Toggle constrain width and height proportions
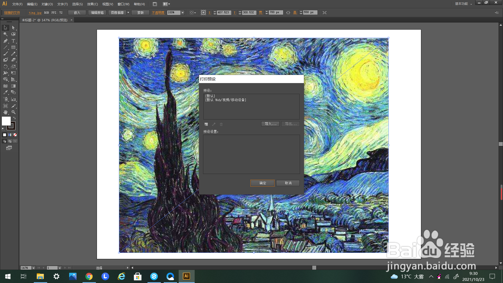Screen dimensions: 503x283 288,13
